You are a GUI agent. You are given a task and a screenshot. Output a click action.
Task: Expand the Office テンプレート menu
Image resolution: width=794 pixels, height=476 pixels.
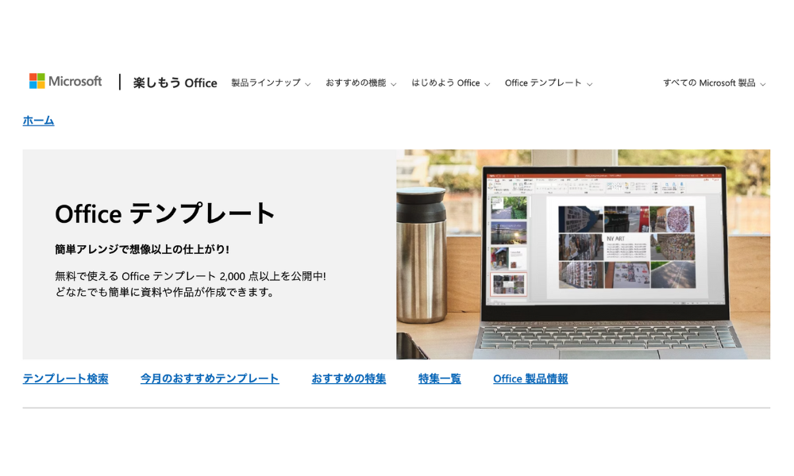(544, 83)
